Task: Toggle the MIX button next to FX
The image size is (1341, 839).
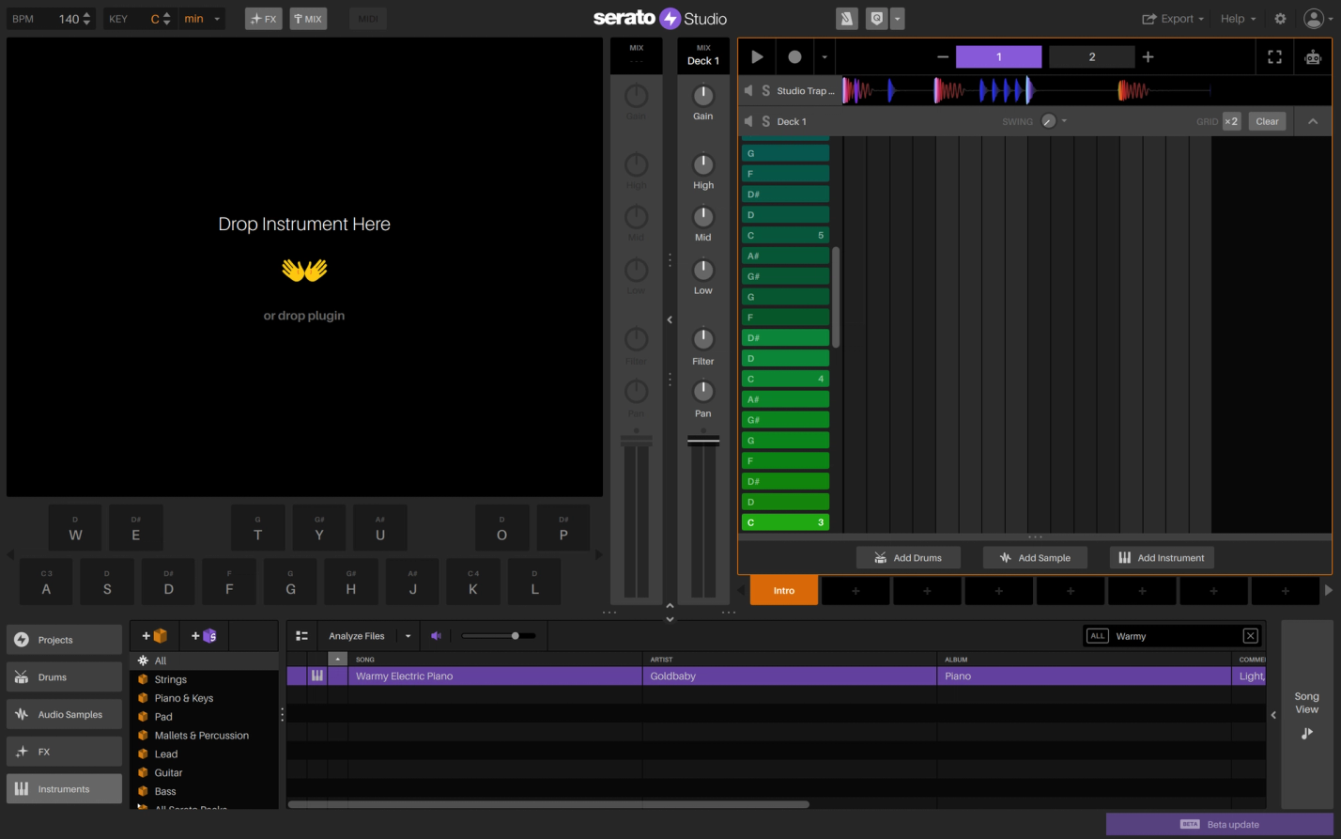Action: 308,18
